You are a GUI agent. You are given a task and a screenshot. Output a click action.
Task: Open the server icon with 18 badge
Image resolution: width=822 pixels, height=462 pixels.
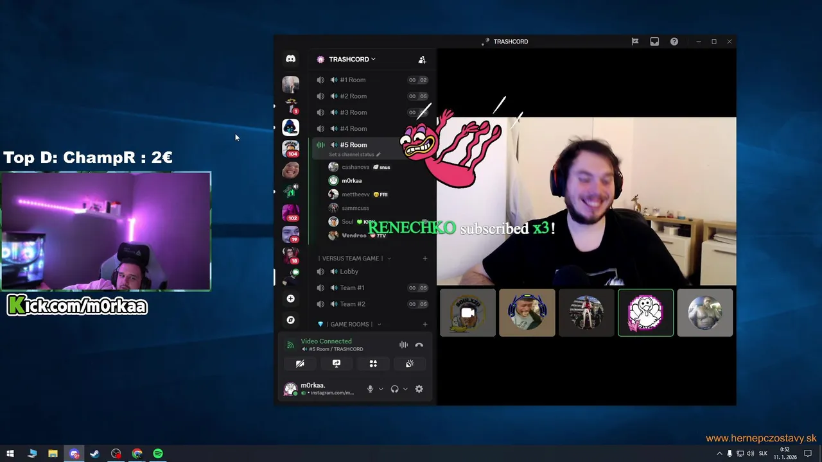(x=290, y=255)
